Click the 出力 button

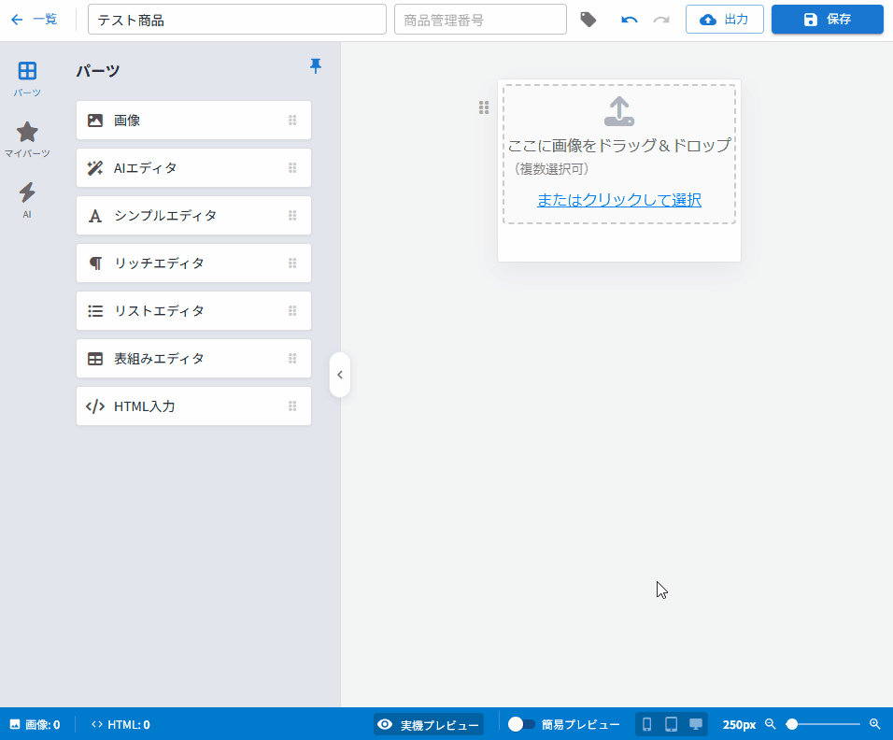tap(724, 20)
